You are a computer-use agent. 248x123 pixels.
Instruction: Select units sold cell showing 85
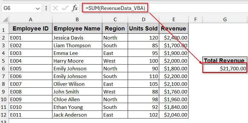143,45
